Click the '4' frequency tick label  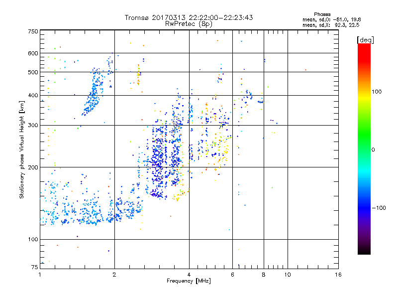[x=189, y=275]
